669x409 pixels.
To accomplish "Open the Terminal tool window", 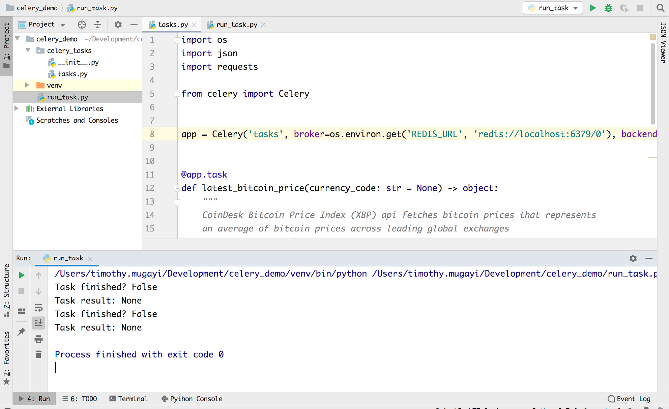I will click(x=129, y=399).
